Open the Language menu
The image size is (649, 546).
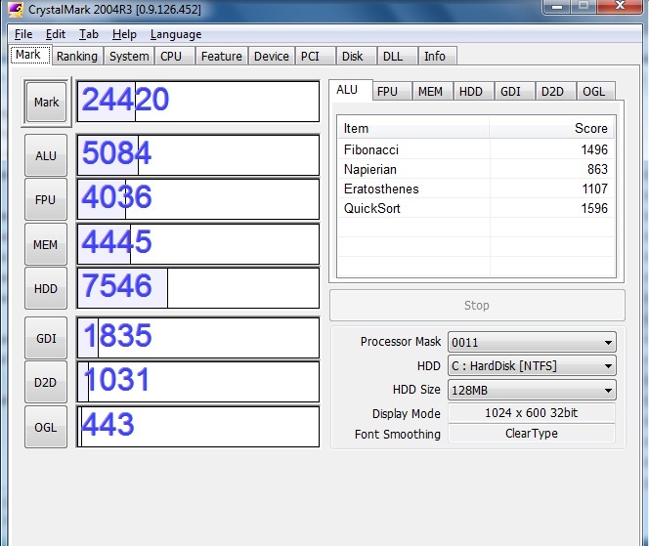(176, 34)
